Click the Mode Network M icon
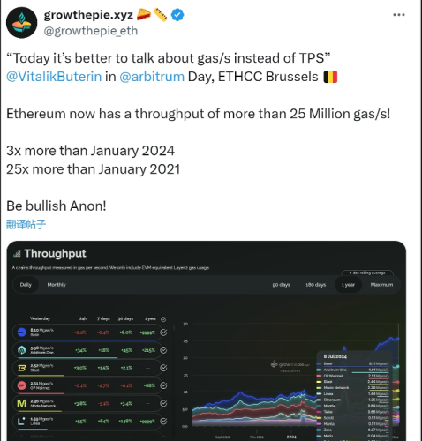422x441 pixels. click(x=22, y=403)
